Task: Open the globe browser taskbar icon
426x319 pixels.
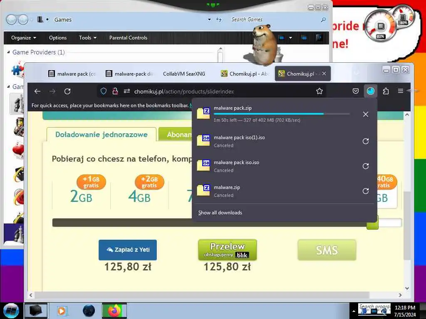Action: 89,311
